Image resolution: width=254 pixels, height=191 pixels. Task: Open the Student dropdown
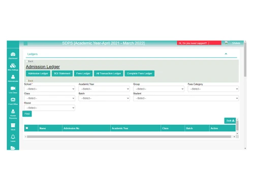(186, 98)
